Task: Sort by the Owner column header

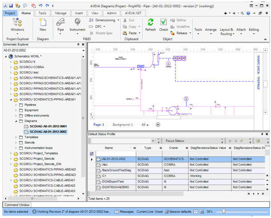Action: [174, 148]
